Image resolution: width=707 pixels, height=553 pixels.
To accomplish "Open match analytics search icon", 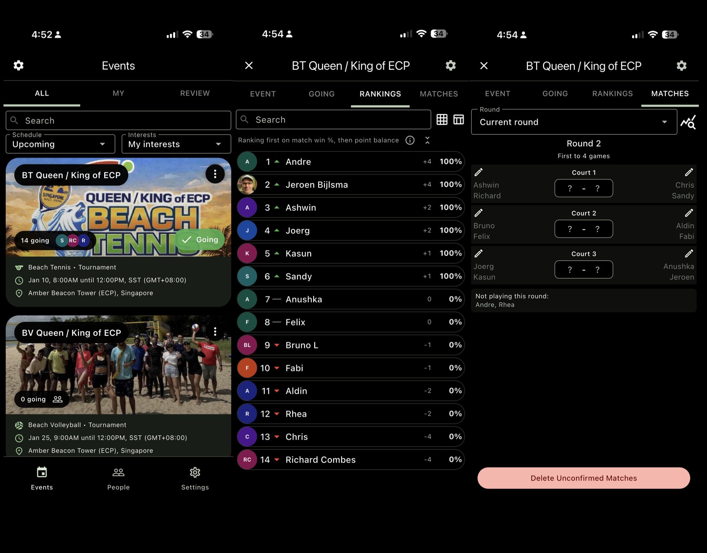I will tap(688, 122).
